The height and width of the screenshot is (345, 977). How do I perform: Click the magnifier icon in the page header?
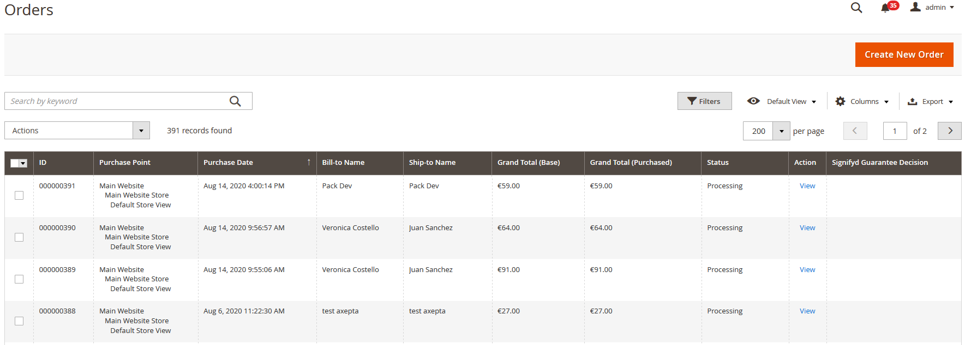[856, 8]
